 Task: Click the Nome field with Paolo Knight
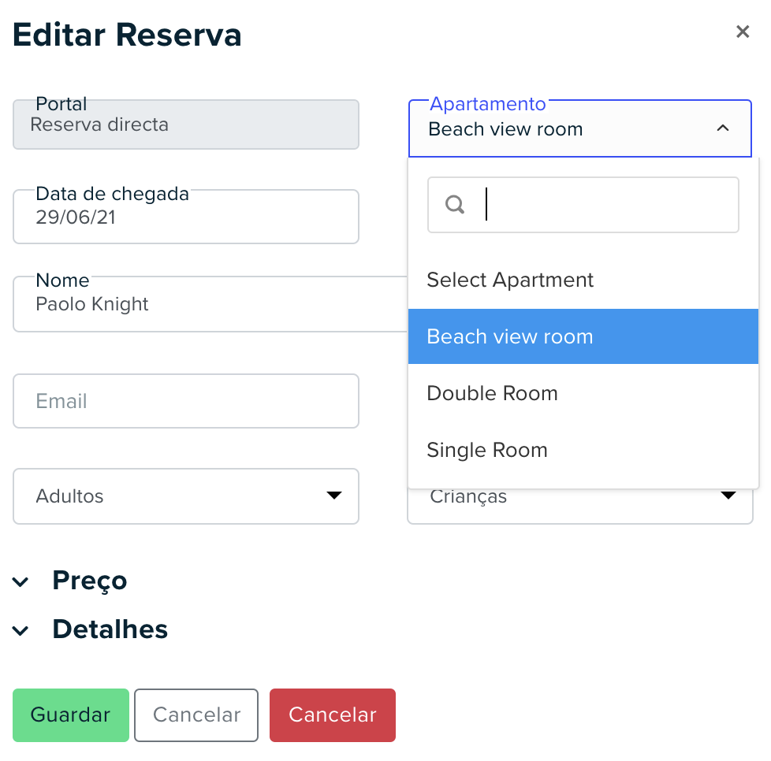pyautogui.click(x=210, y=303)
